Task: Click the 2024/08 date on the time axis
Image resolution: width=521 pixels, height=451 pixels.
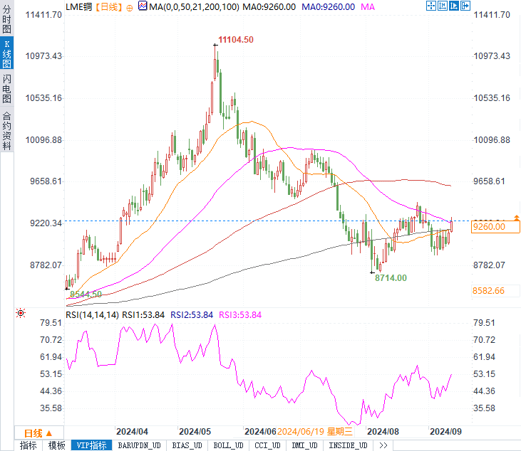Action: (383, 431)
